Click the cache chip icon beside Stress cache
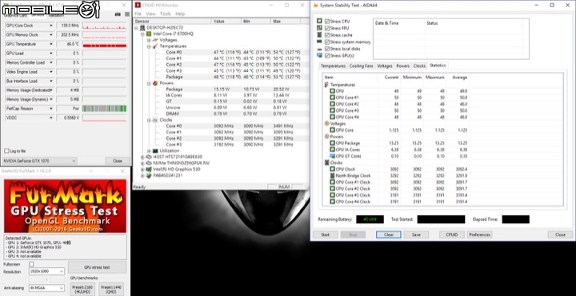Screen dimensions: 576x296 (x=319, y=35)
